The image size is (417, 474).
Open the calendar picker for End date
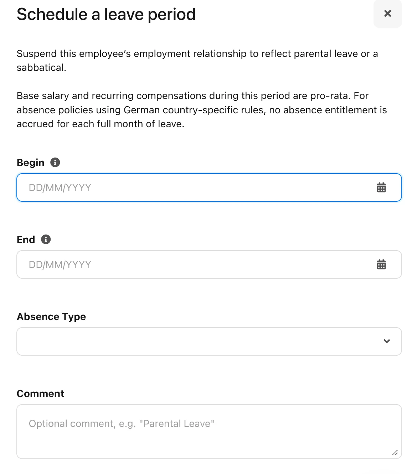click(381, 264)
